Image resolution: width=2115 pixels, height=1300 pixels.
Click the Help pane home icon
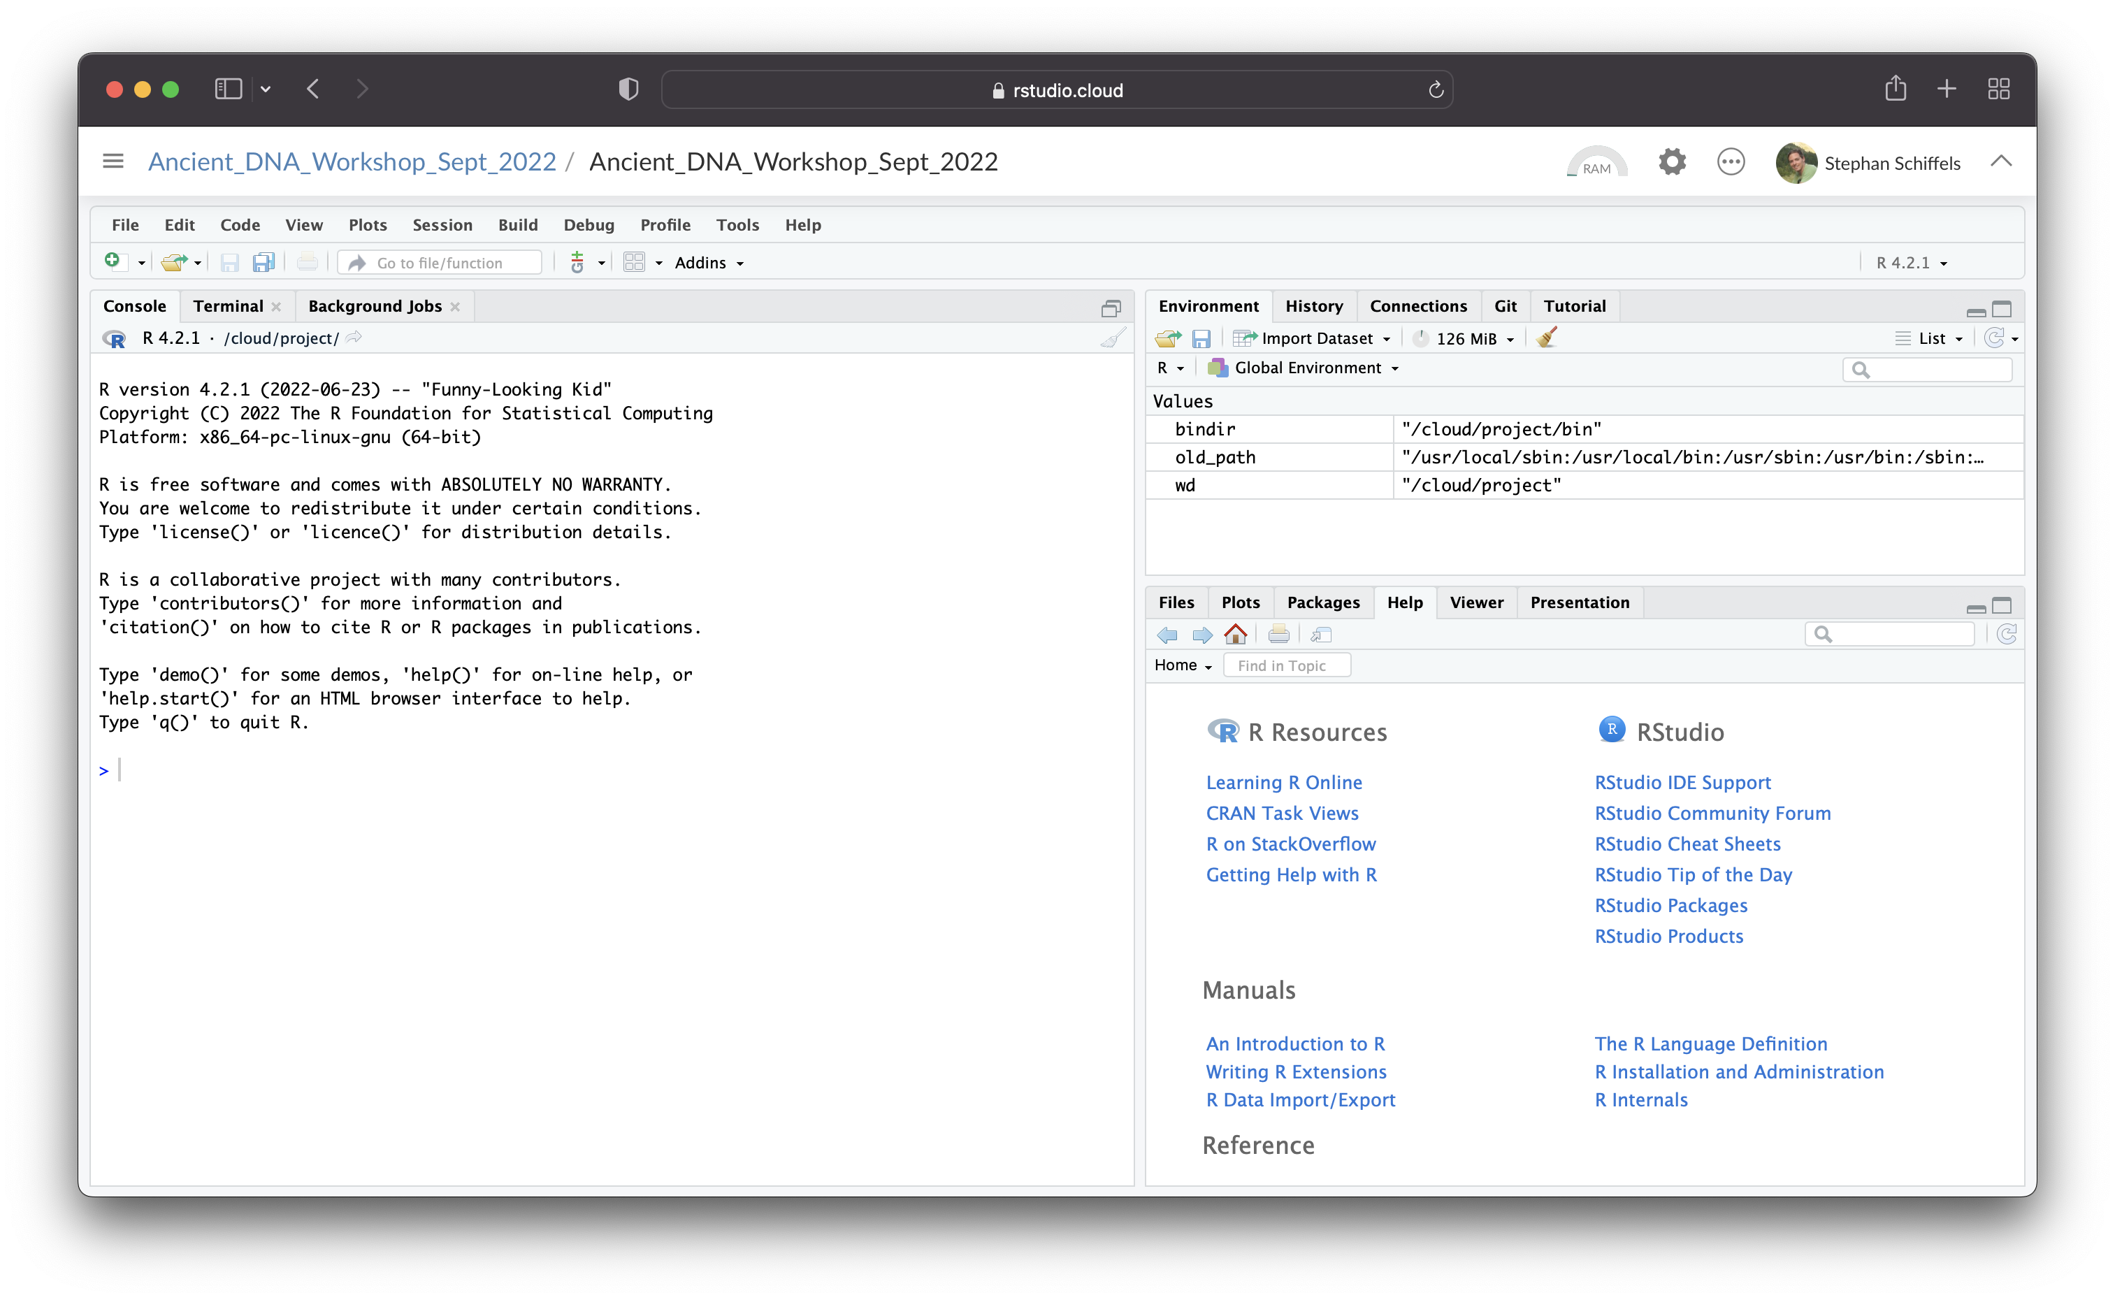coord(1236,635)
